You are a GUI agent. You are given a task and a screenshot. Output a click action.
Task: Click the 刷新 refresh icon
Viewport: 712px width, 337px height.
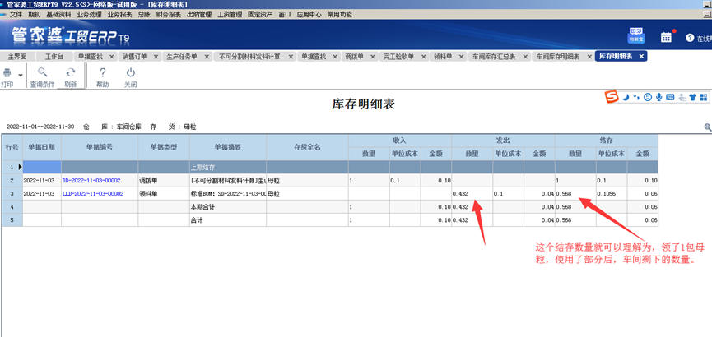click(x=71, y=72)
